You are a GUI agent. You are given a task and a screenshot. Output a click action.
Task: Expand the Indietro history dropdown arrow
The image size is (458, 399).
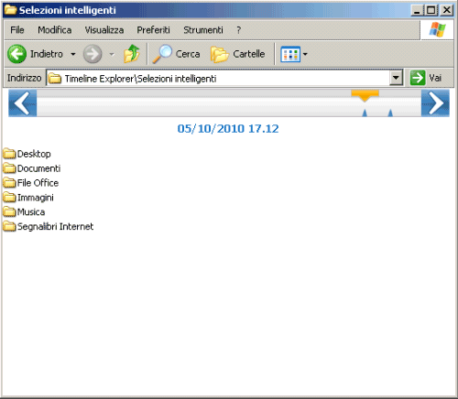click(73, 54)
